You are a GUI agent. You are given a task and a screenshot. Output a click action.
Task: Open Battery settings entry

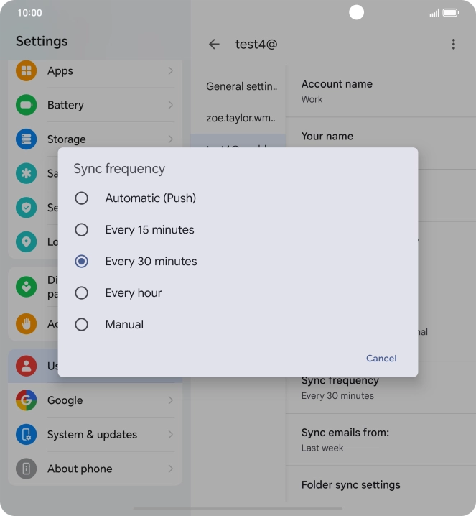(95, 105)
